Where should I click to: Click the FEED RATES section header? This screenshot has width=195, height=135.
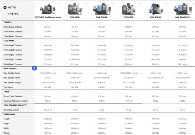point(9,41)
